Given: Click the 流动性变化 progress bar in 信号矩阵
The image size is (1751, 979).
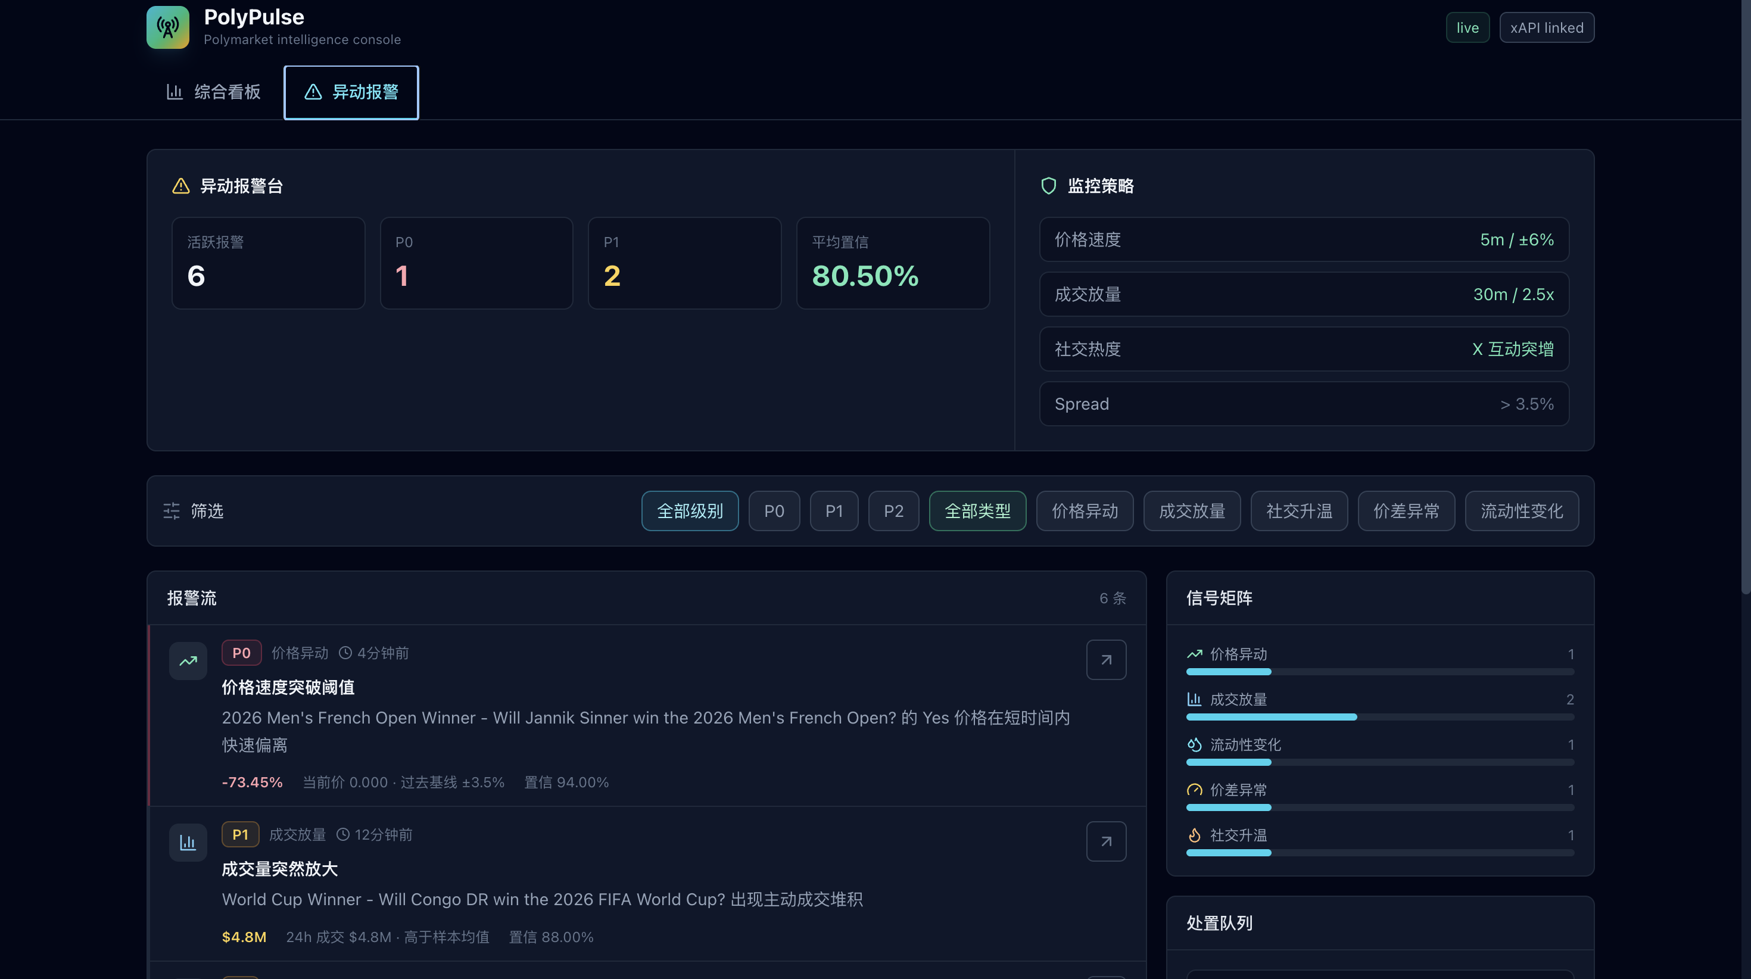Looking at the screenshot, I should coord(1380,763).
